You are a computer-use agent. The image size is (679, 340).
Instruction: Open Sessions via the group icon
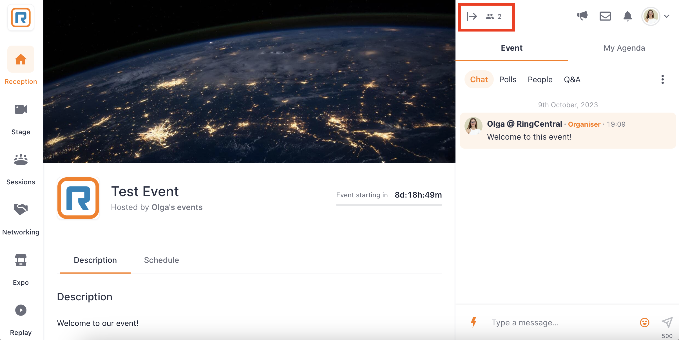click(21, 159)
